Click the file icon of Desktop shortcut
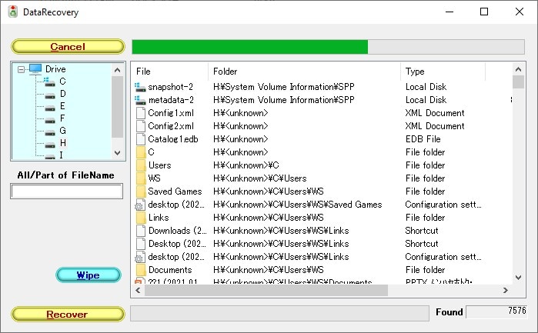 click(141, 244)
